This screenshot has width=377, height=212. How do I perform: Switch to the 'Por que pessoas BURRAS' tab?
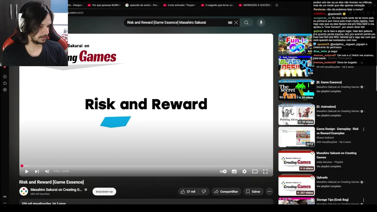(104, 5)
